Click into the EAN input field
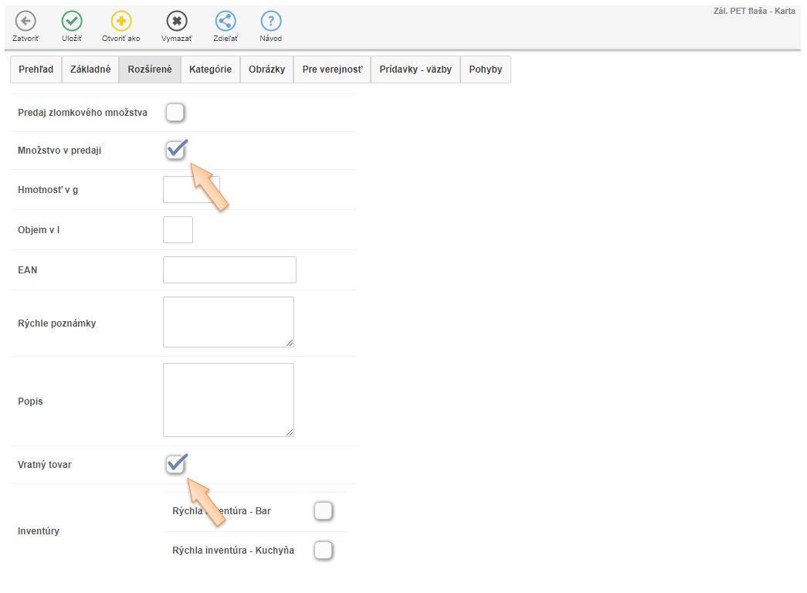This screenshot has width=807, height=593. coord(229,270)
